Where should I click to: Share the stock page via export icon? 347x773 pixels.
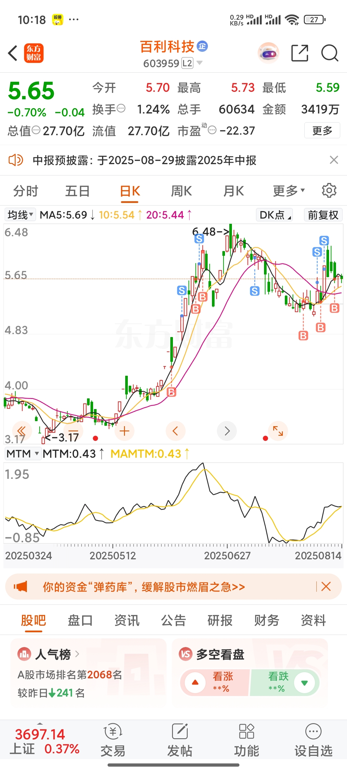coord(300,53)
